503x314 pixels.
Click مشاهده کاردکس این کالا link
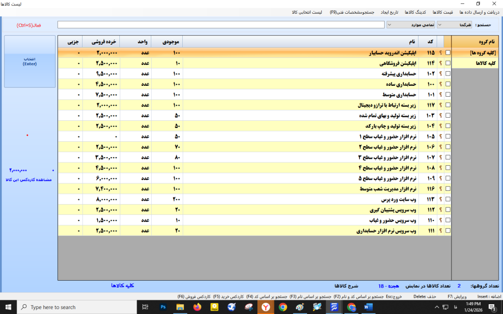30,180
